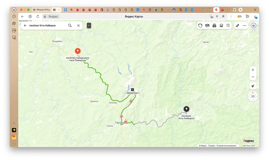Click the my location arrow button
This screenshot has width=269, height=160.
point(253,86)
